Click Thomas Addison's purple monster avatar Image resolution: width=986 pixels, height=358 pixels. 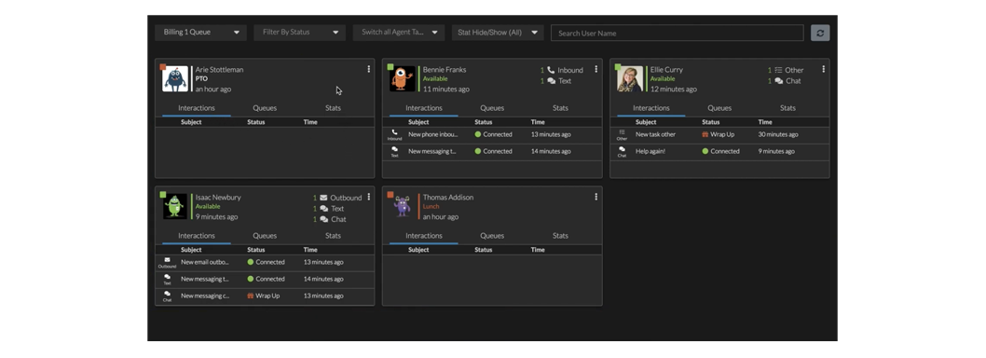[403, 206]
